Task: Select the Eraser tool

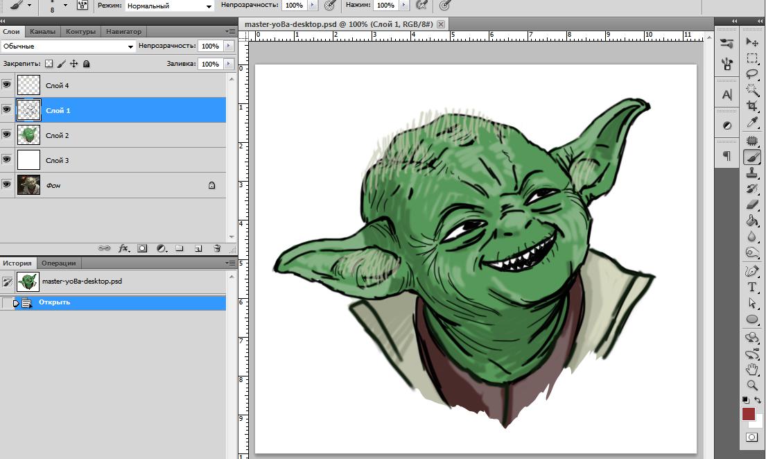Action: [752, 205]
